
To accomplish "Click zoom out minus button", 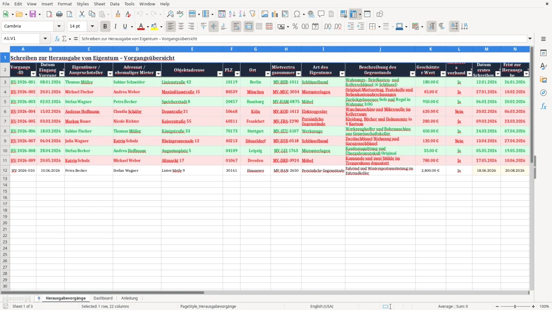I will pos(497,306).
